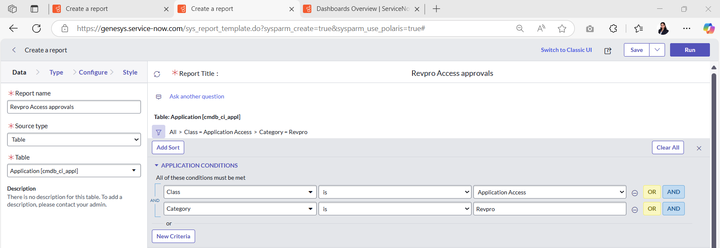Select the second Create a report browser tab

[x=237, y=9]
